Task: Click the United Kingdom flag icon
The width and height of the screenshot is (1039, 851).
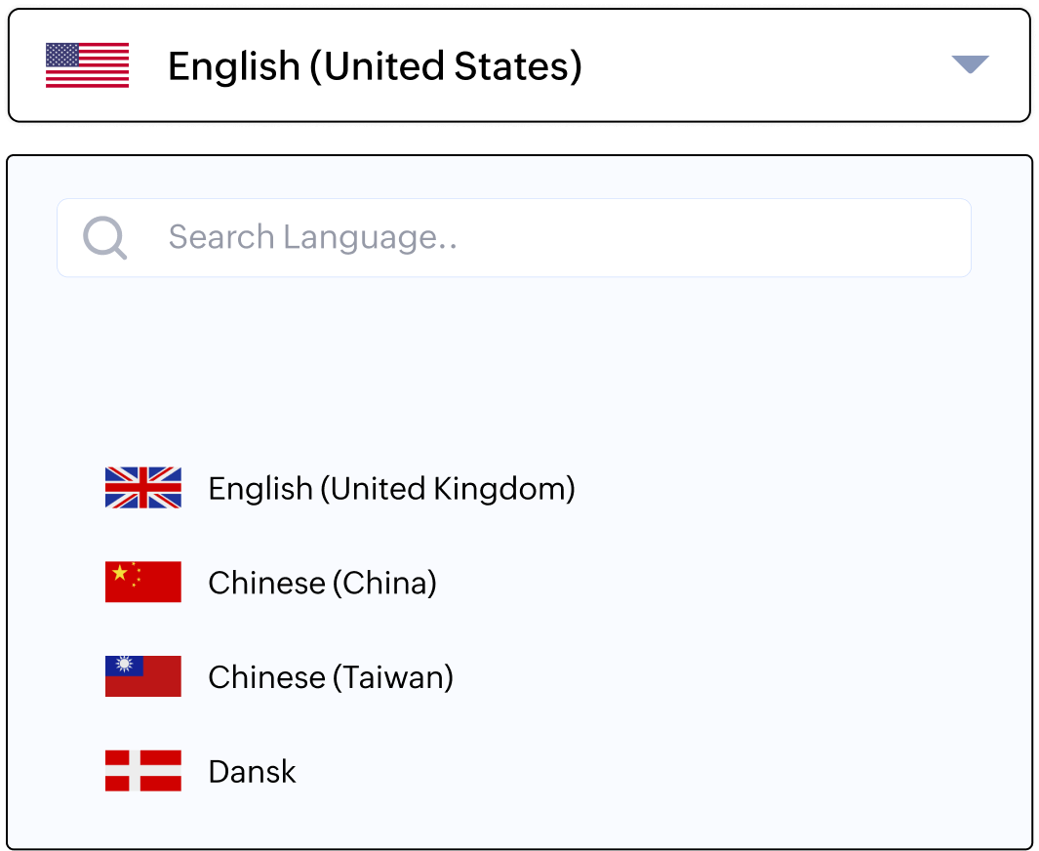Action: (x=142, y=488)
